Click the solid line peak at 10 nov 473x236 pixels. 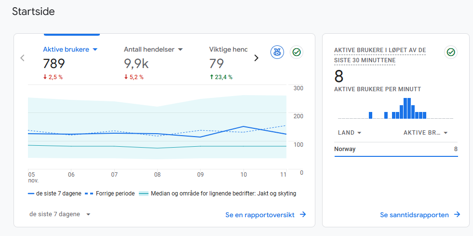tap(243, 126)
